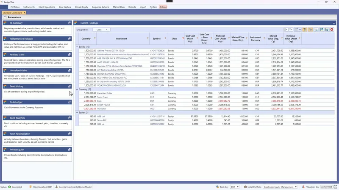The width and height of the screenshot is (339, 190).
Task: Maximize the Deals History panel
Action: point(69,86)
